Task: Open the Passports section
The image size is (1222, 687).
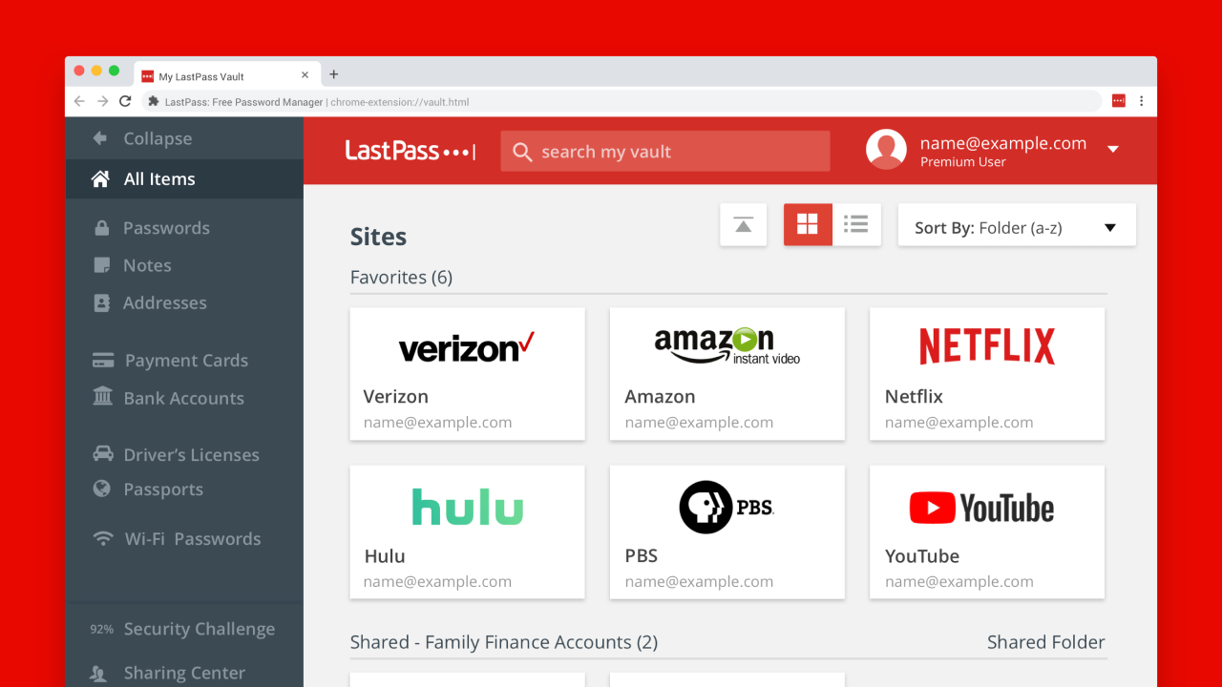Action: coord(162,489)
